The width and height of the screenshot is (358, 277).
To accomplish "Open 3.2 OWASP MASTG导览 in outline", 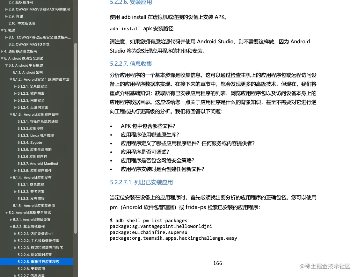I will [x=29, y=44].
